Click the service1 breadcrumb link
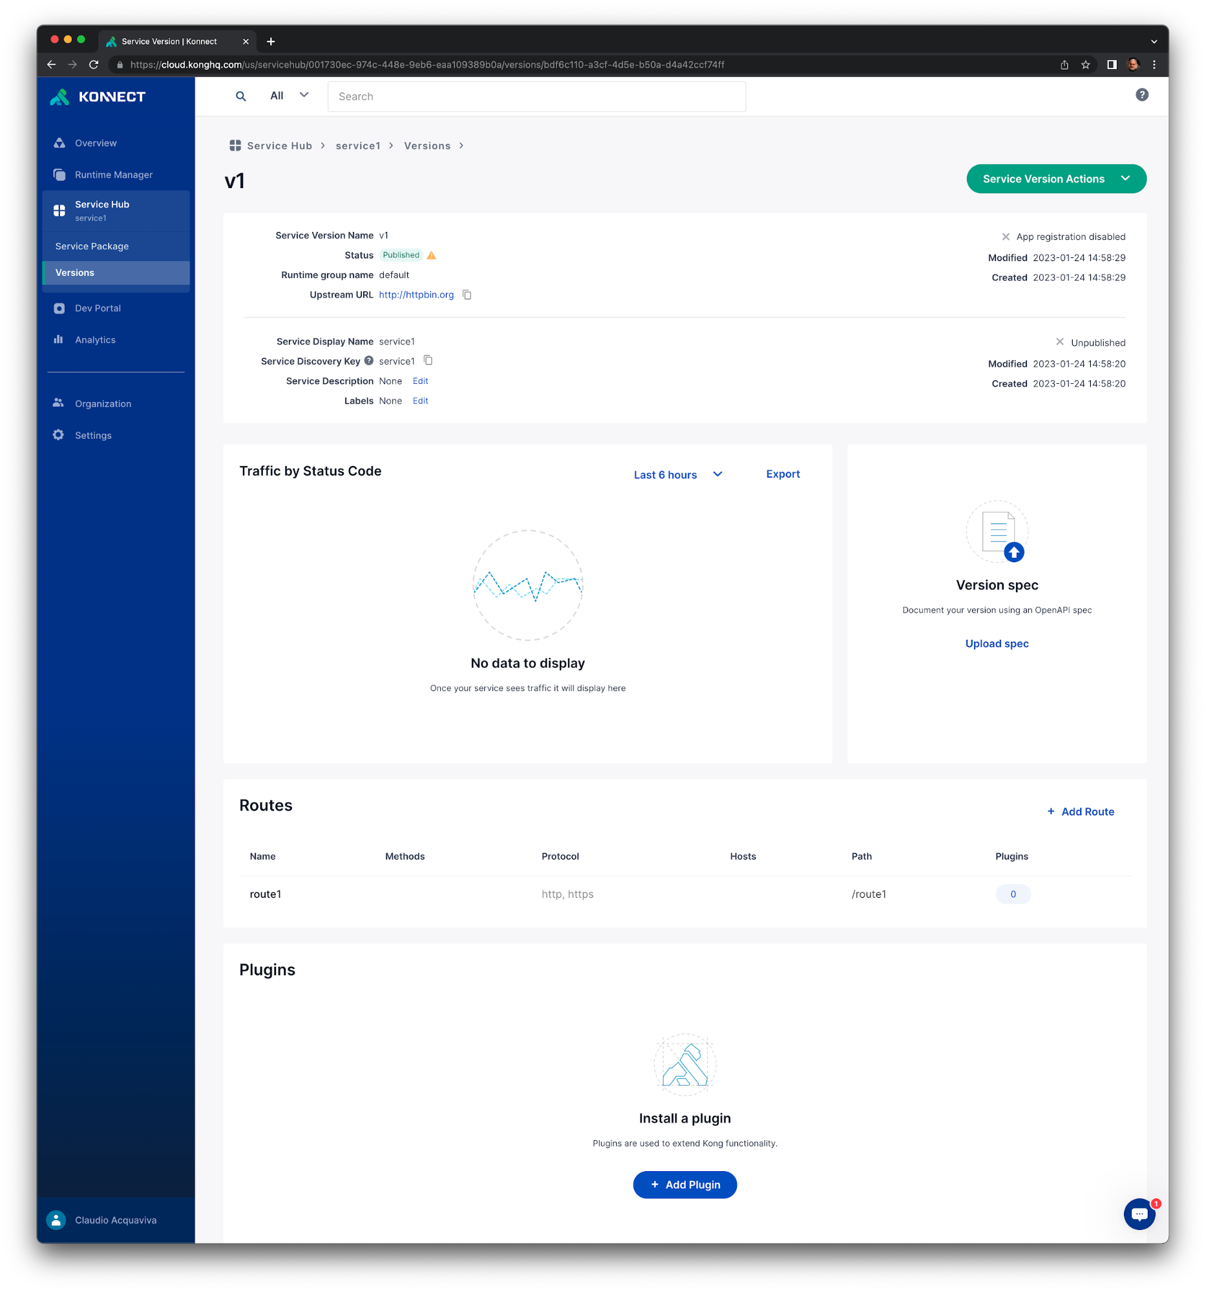Image resolution: width=1206 pixels, height=1292 pixels. (x=358, y=145)
